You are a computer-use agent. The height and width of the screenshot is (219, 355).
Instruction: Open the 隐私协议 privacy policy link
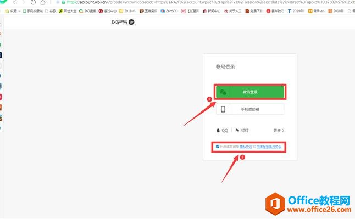tap(246, 147)
